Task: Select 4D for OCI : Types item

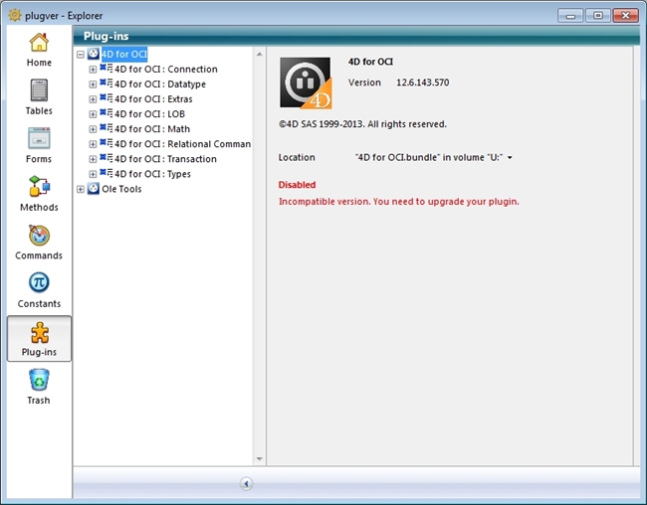Action: pos(151,174)
